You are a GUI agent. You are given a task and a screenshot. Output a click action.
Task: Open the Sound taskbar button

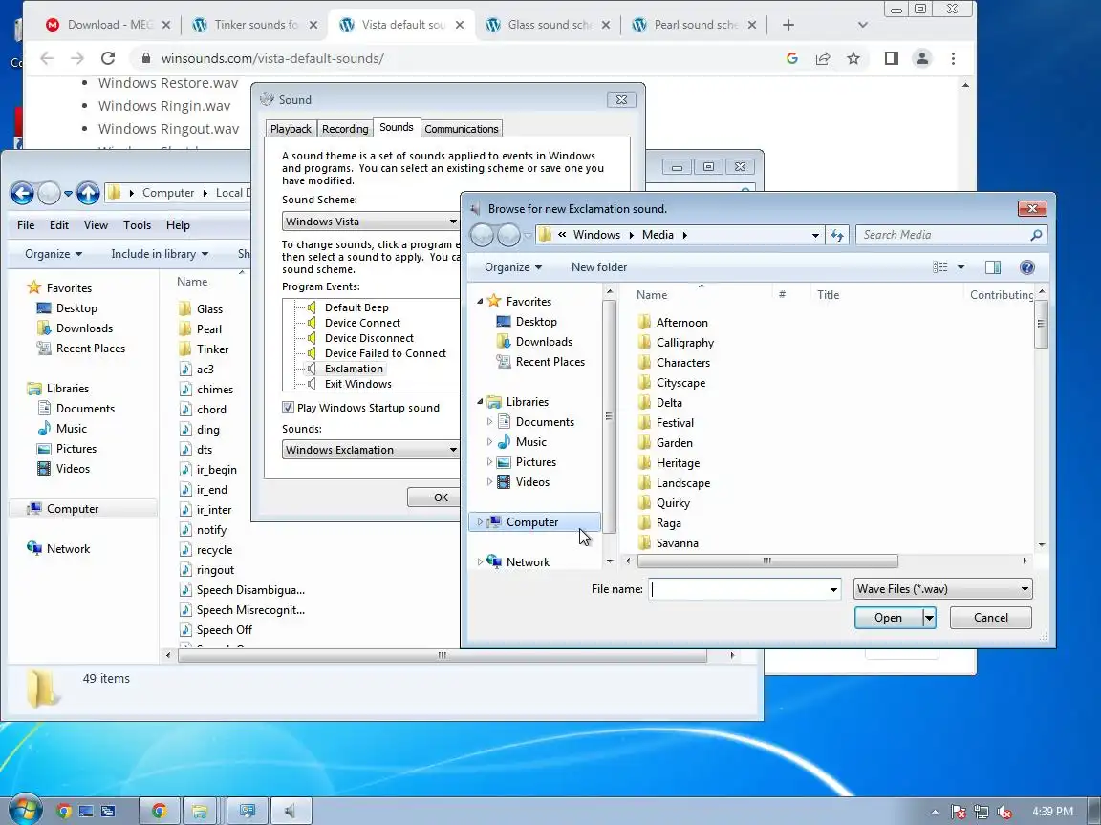pyautogui.click(x=290, y=812)
